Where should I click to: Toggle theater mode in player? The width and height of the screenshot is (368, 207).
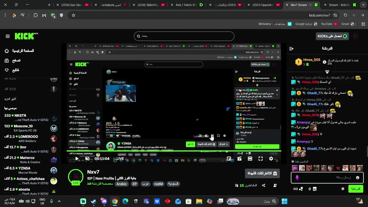tap(250, 159)
